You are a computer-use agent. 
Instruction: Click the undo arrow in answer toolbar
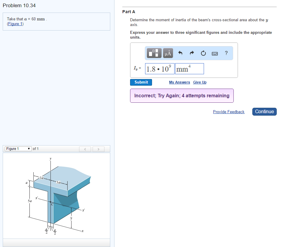pos(180,53)
